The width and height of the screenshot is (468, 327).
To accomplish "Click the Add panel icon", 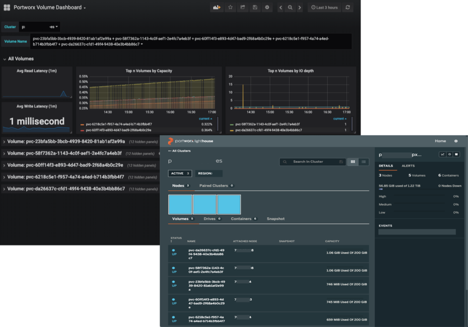I will click(x=217, y=8).
